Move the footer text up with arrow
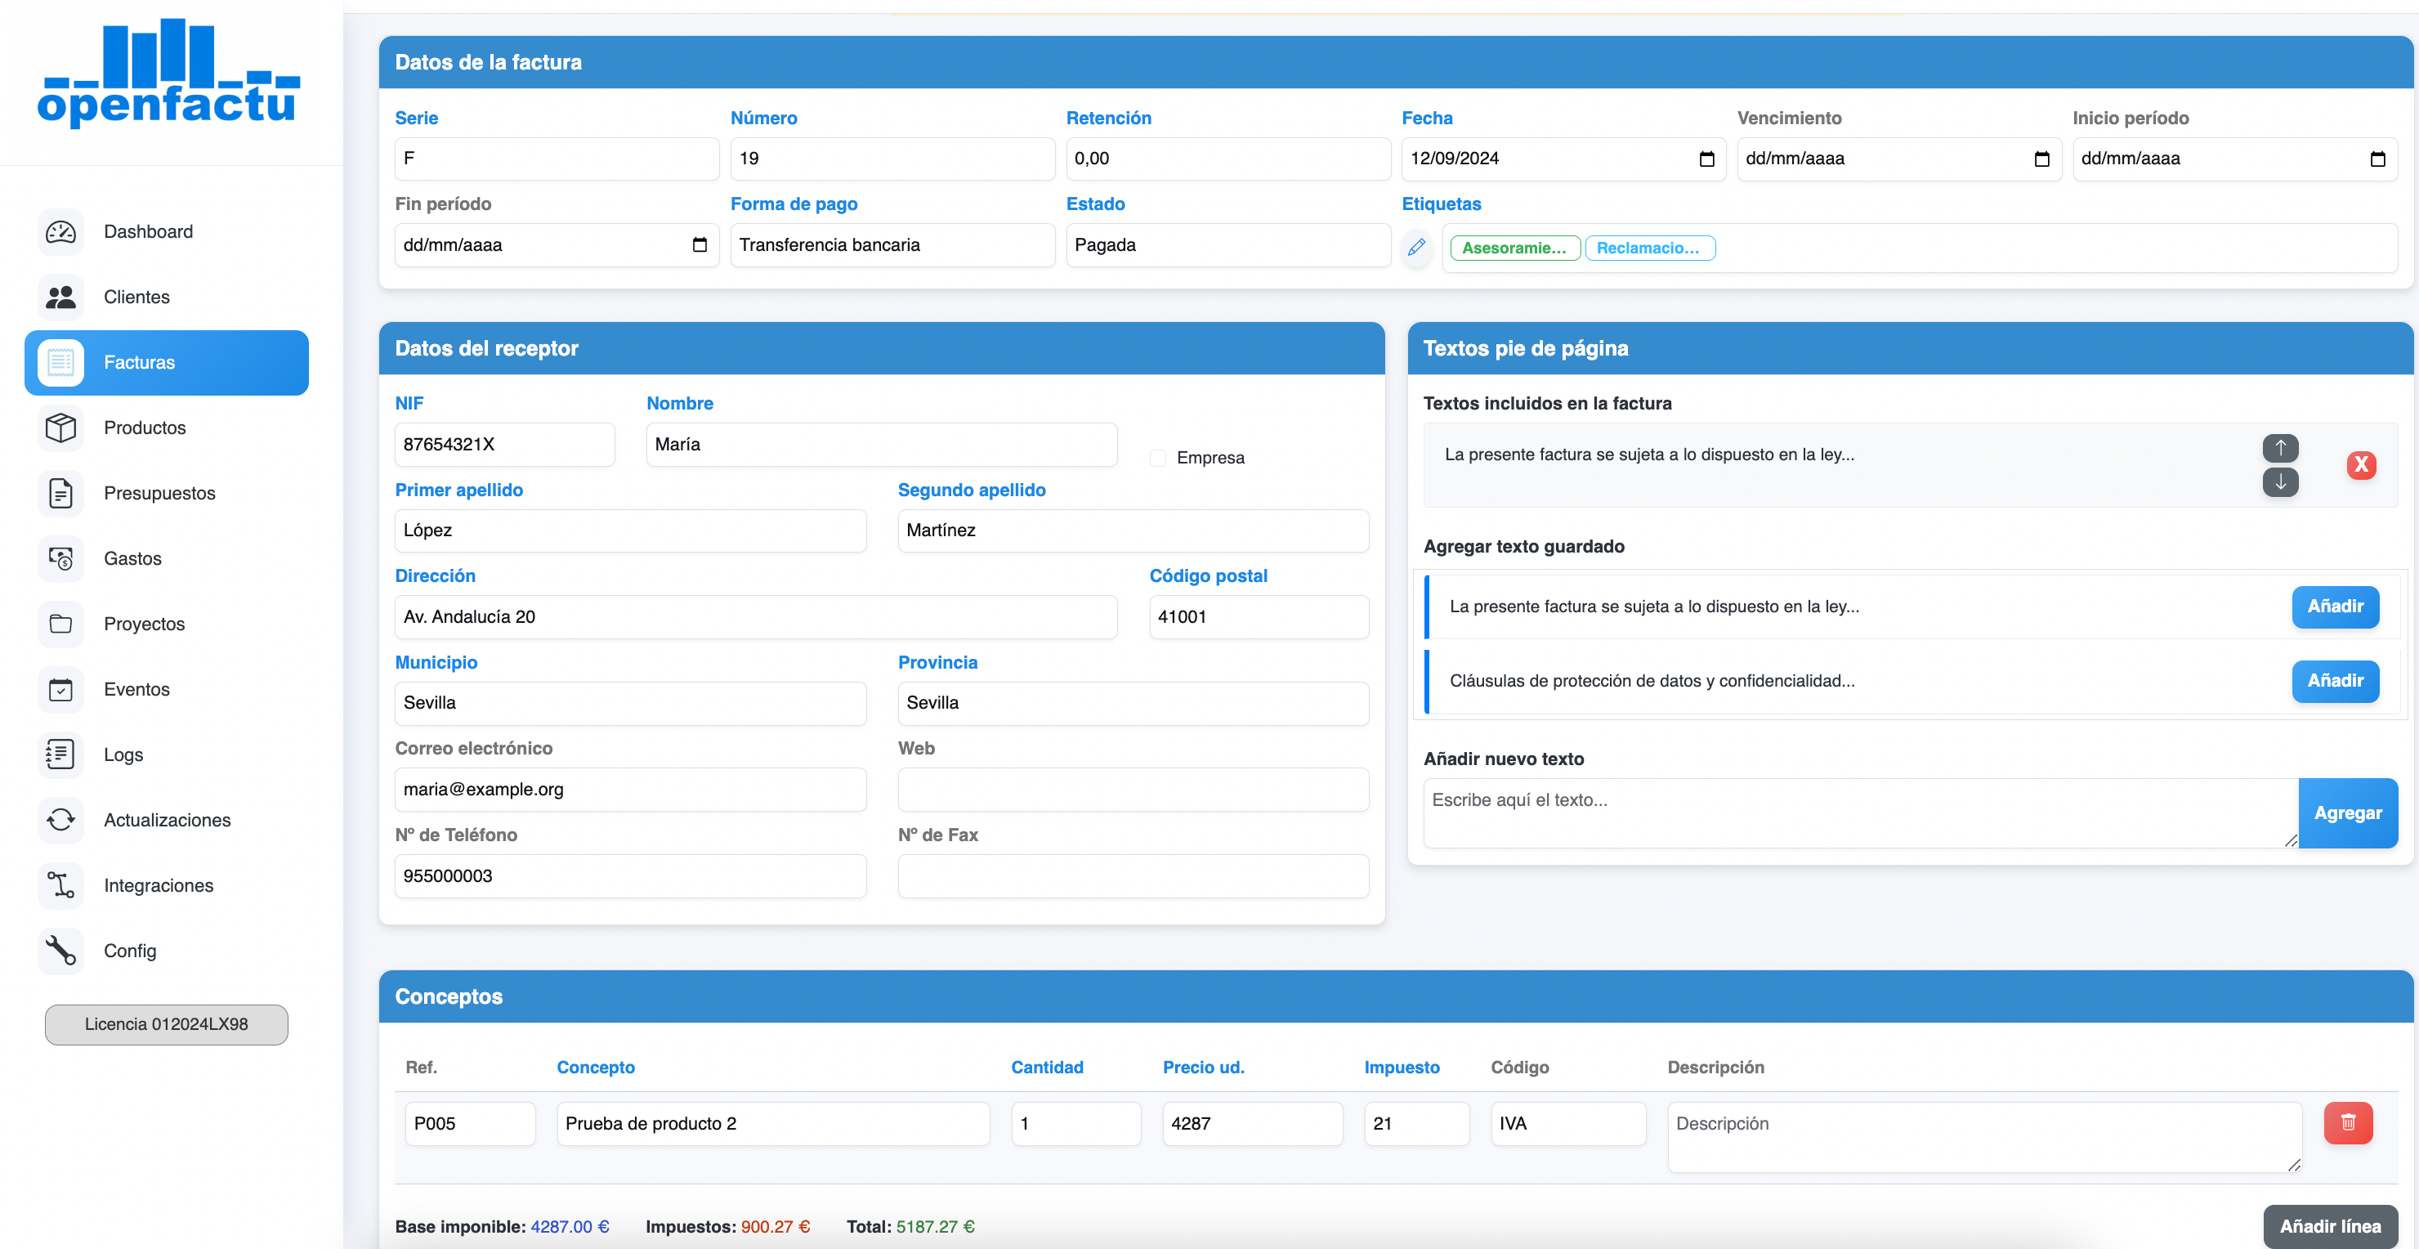Viewport: 2419px width, 1249px height. coord(2280,448)
